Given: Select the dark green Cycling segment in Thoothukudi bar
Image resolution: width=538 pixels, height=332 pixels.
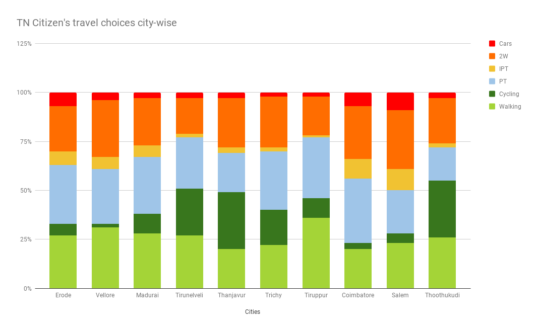Looking at the screenshot, I should tap(442, 209).
